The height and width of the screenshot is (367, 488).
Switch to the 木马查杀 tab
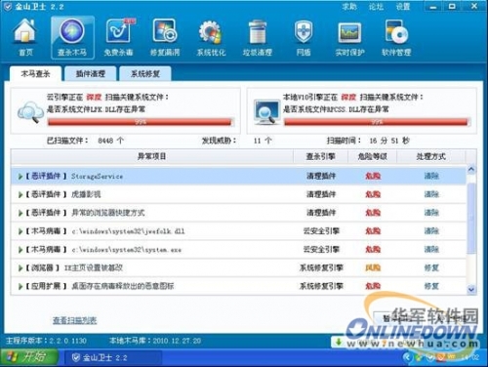point(35,74)
